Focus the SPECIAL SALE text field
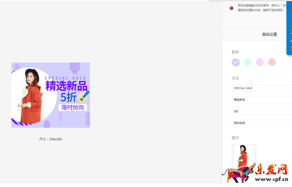The height and width of the screenshot is (187, 292). pos(262,88)
